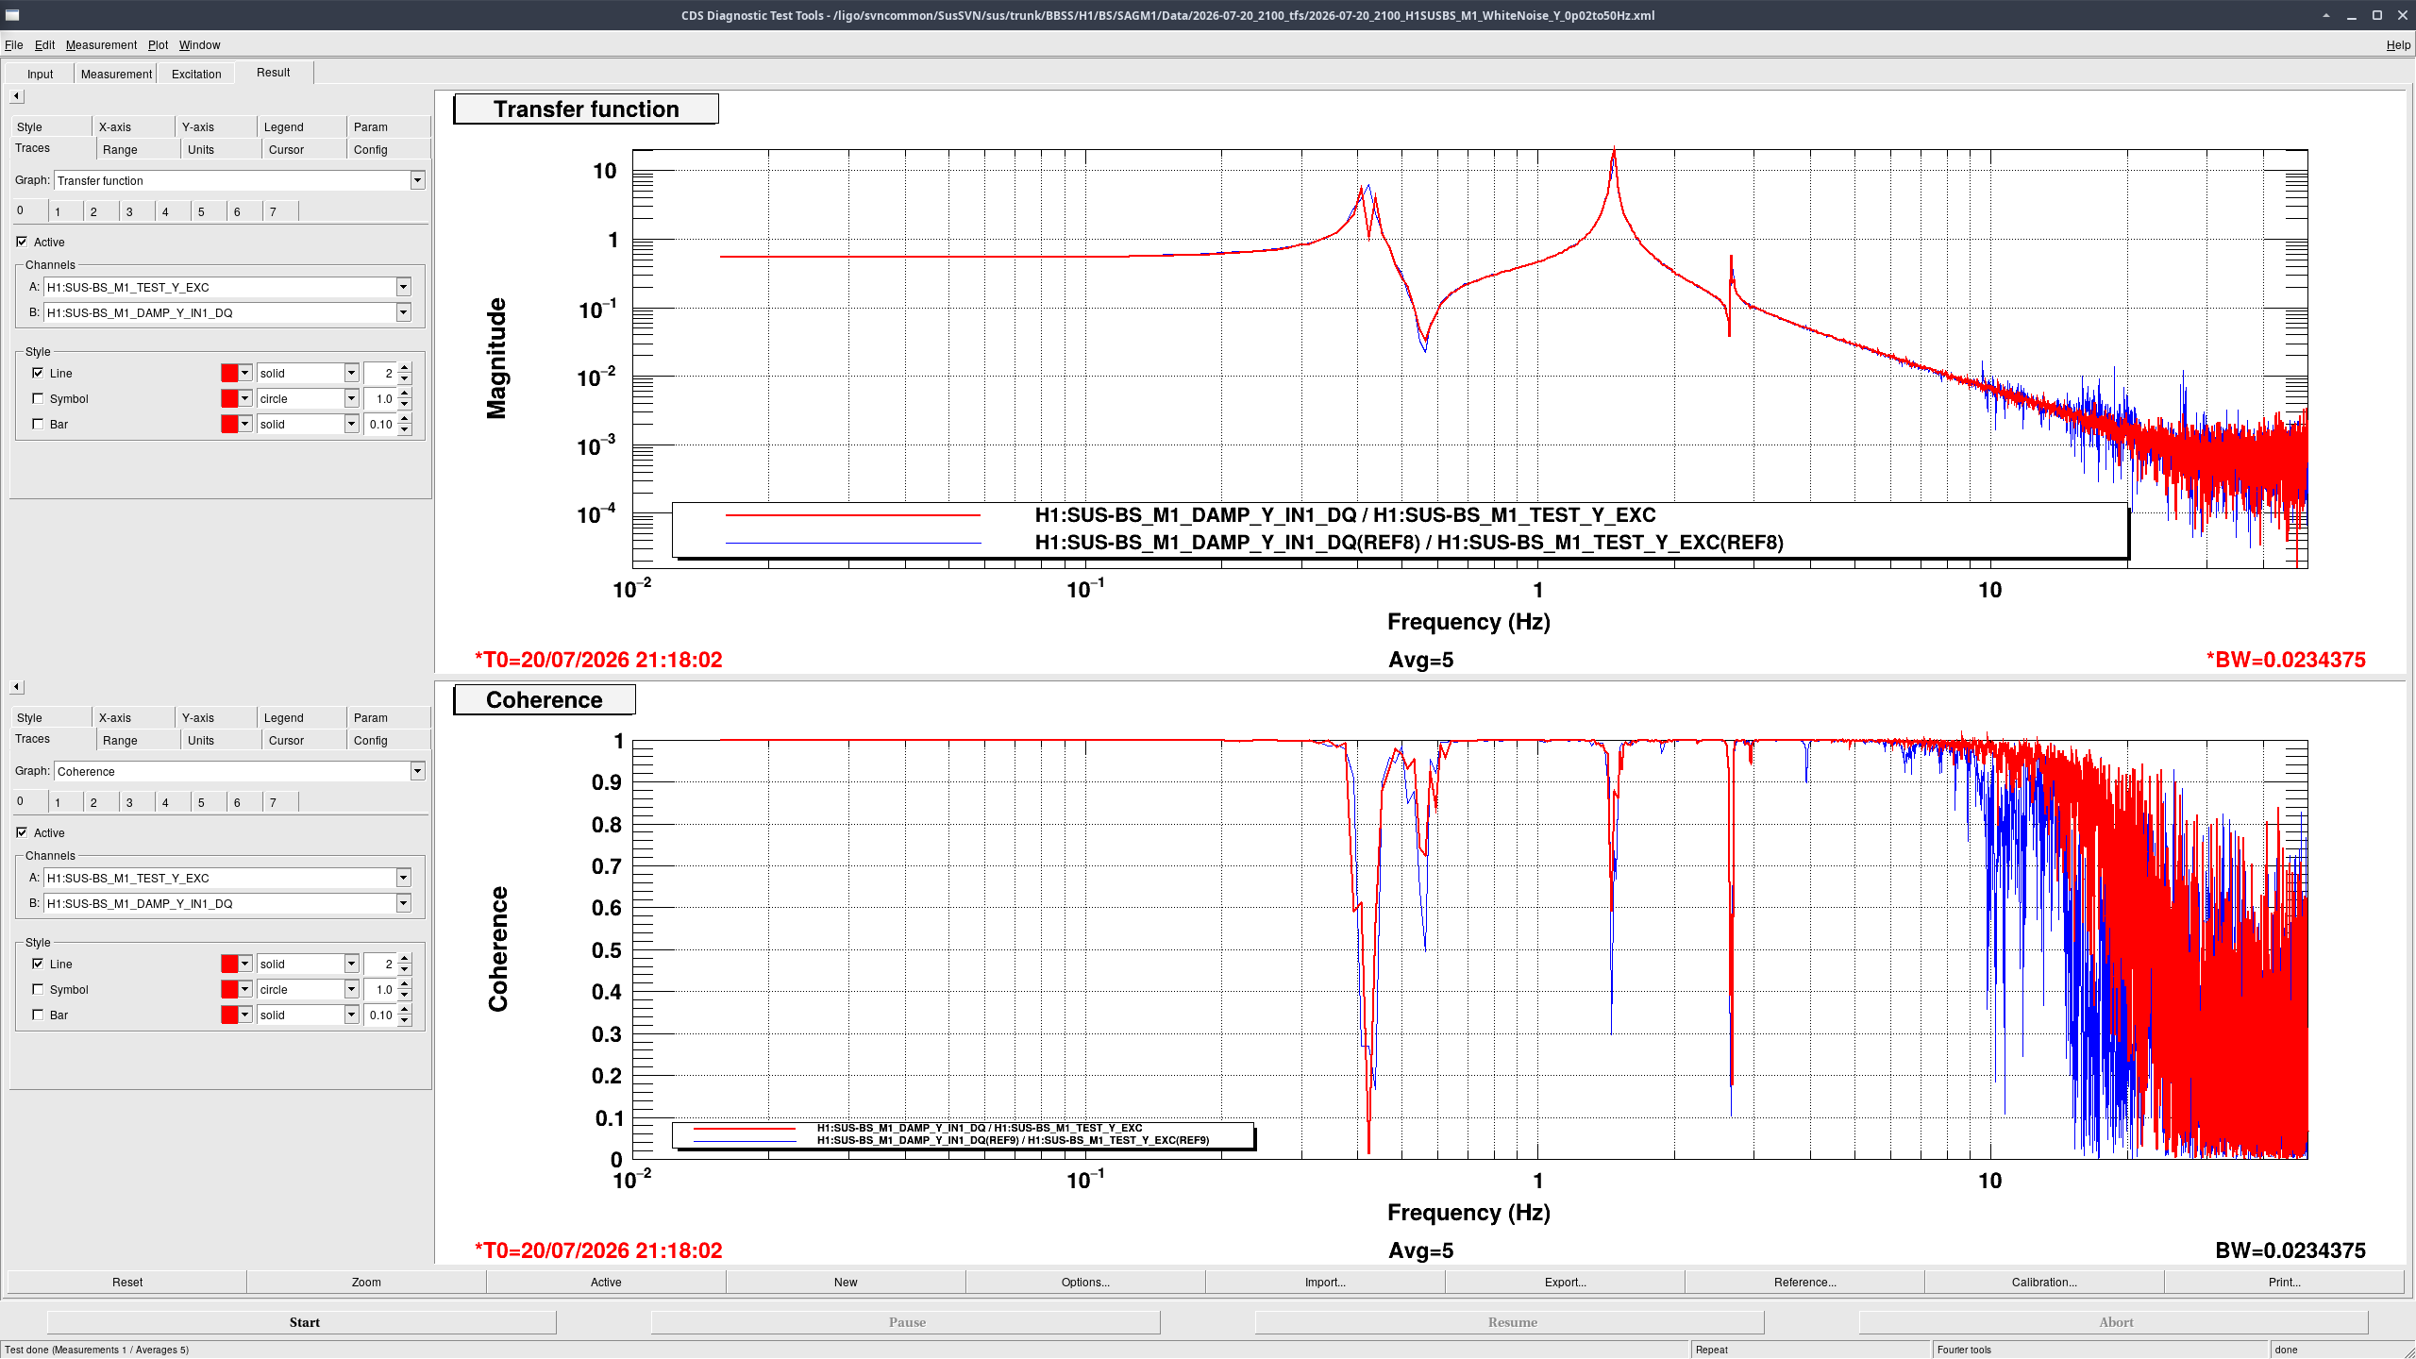Select trace 3 tab in upper panel
Viewport: 2416px width, 1359px height.
(129, 211)
